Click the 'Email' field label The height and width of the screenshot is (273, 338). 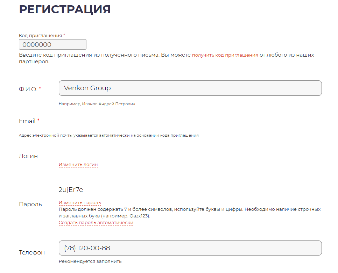27,121
